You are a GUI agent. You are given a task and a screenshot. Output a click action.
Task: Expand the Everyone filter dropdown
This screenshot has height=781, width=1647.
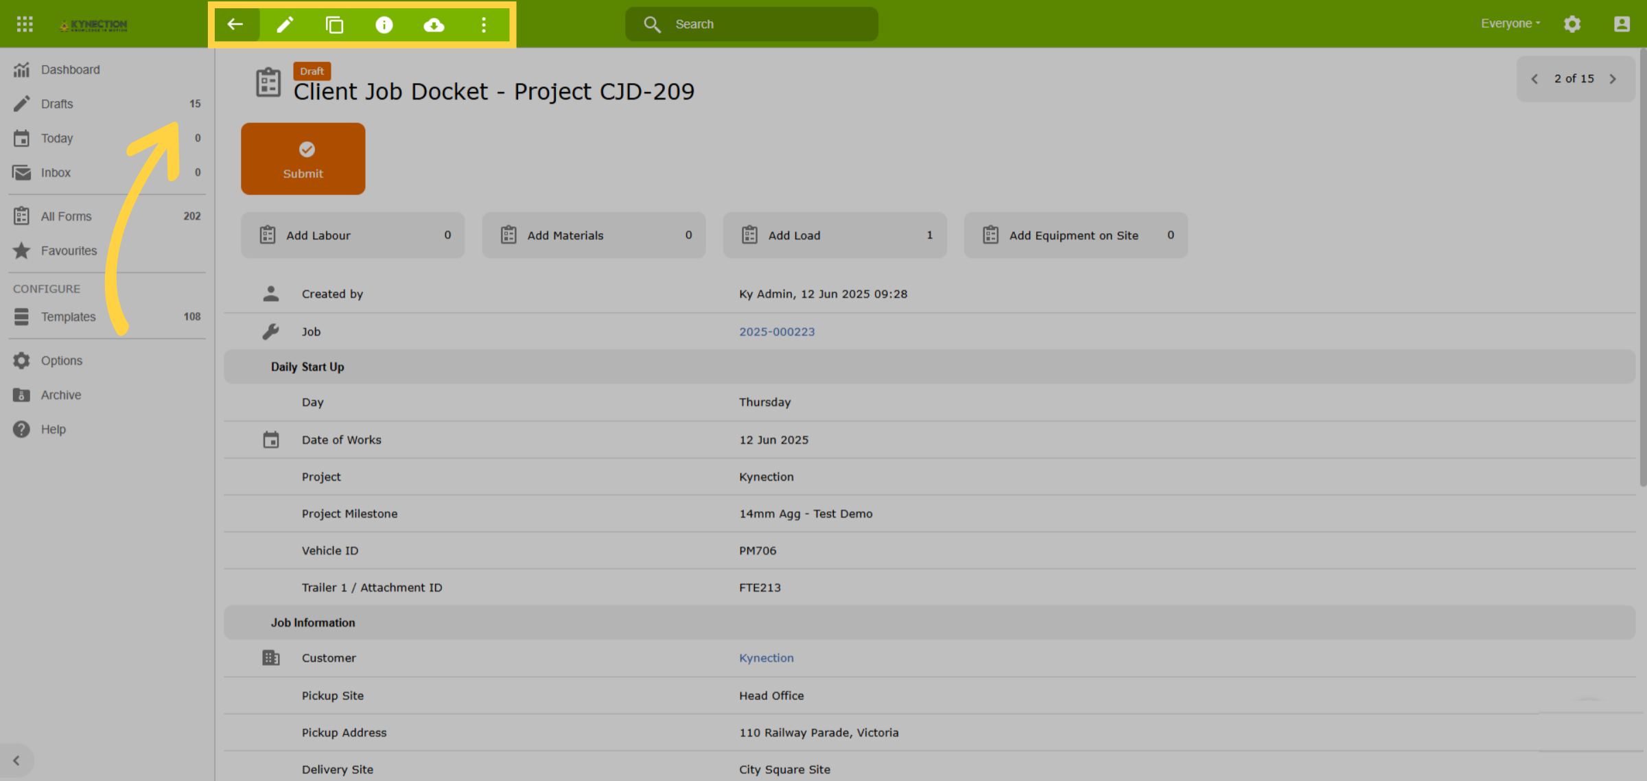pos(1510,23)
